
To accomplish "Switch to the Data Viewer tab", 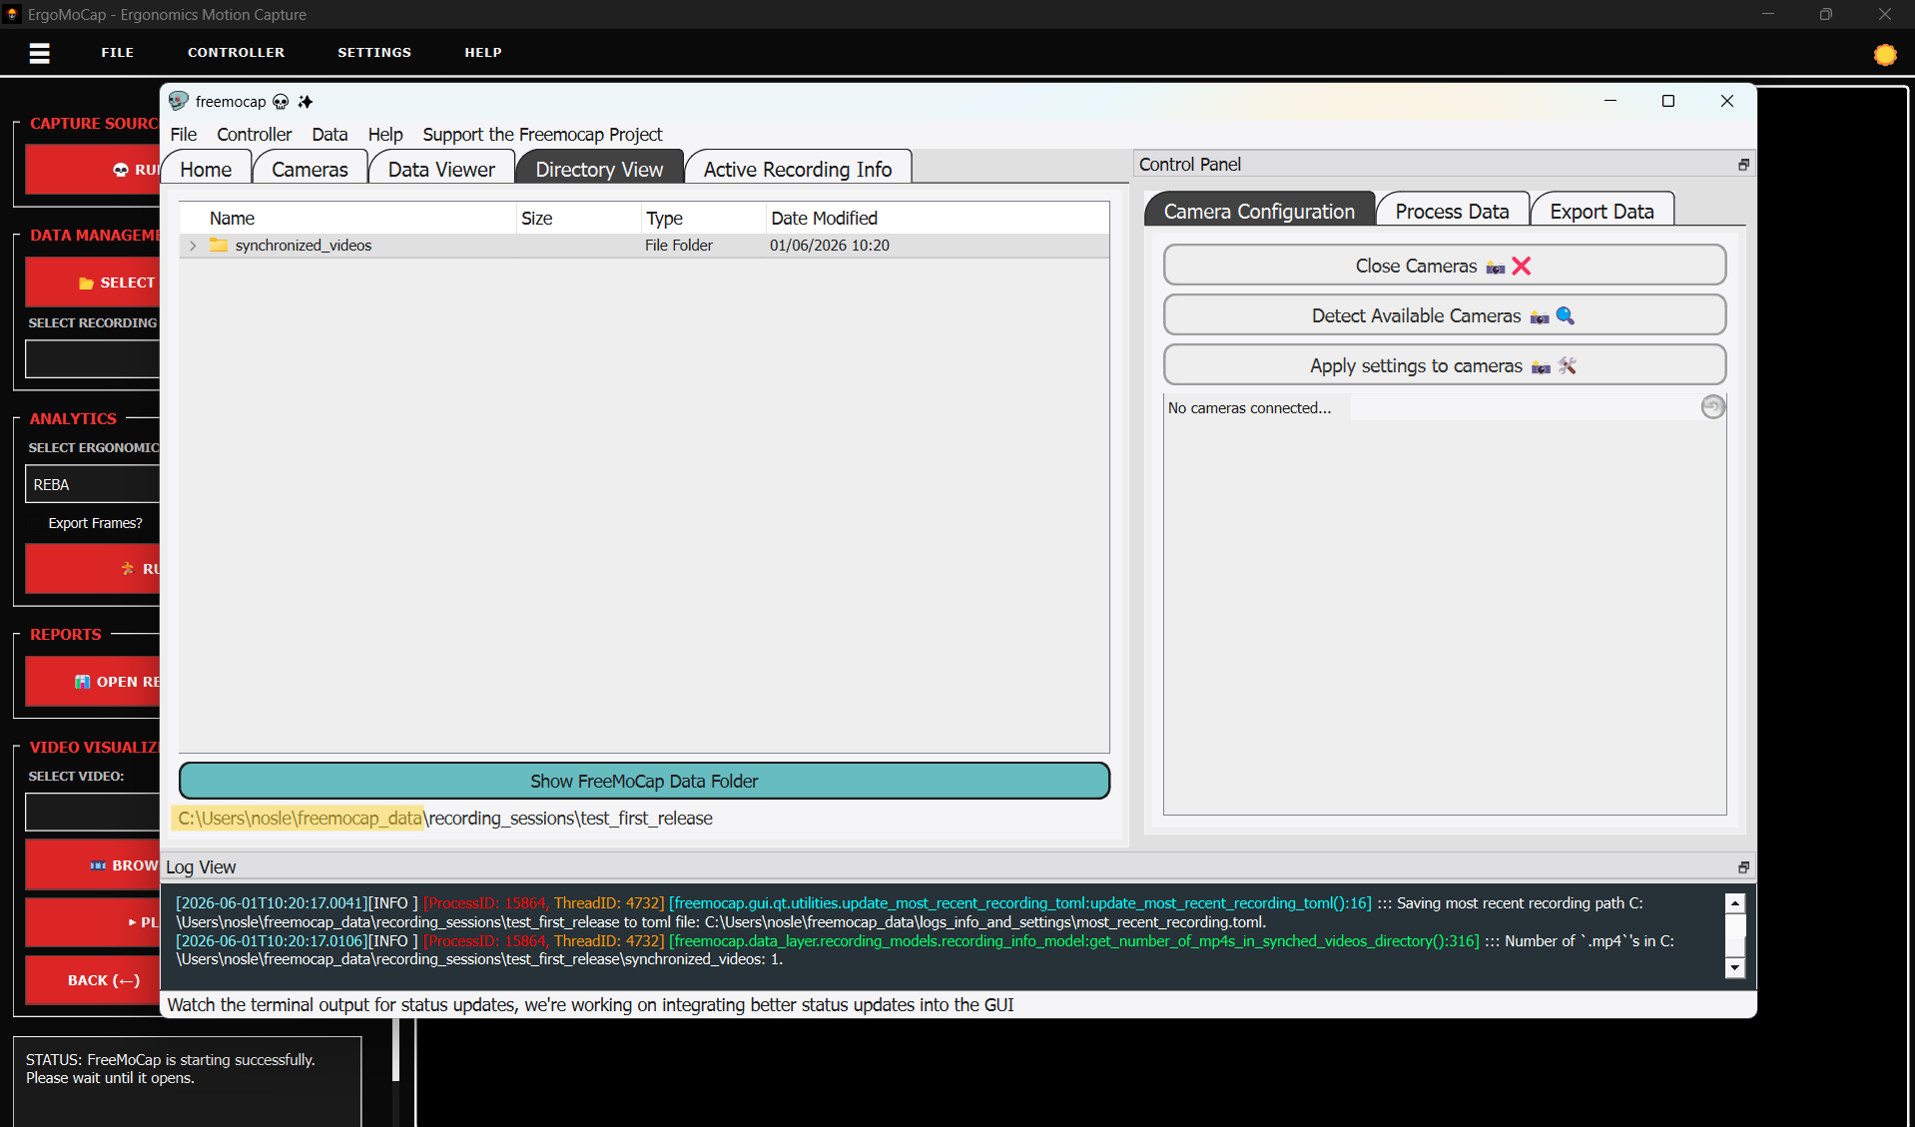I will [x=441, y=170].
